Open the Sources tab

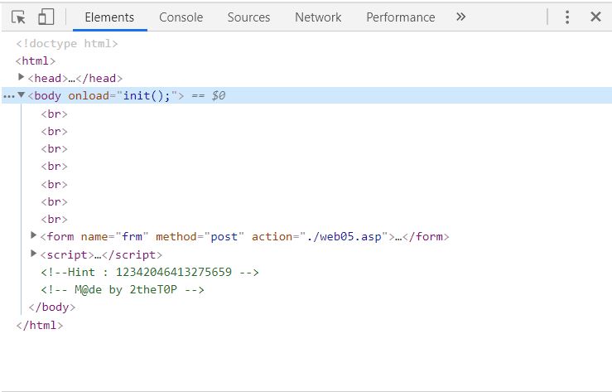(248, 17)
